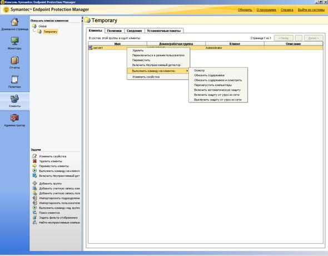Viewport: 328px width, 256px height.
Task: Click the Включить Неуправляемый детектор task icon
Action: pos(34,176)
